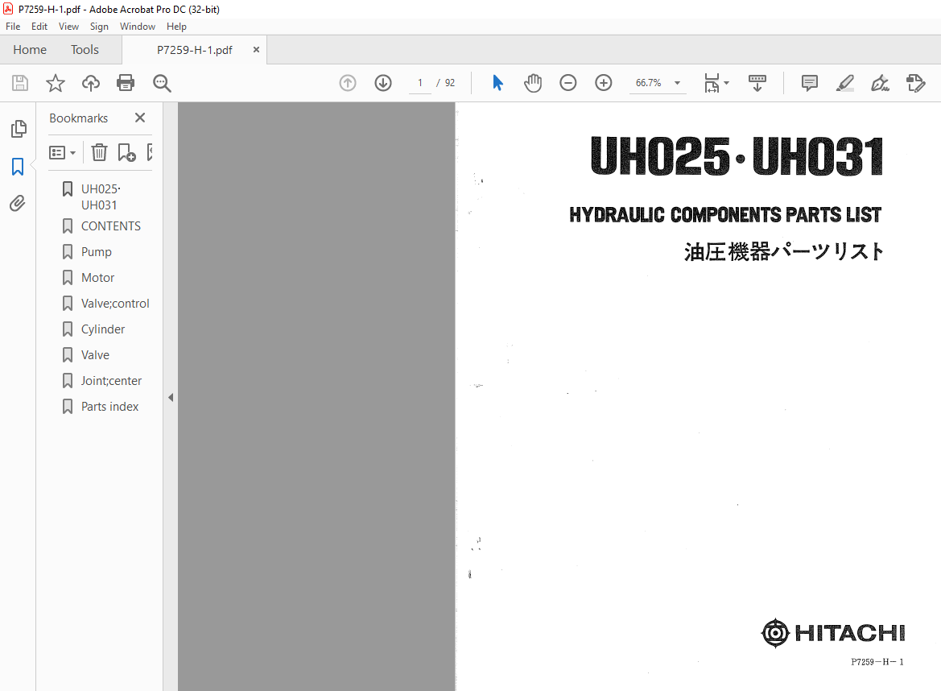
Task: Open the Edit menu
Action: [x=39, y=27]
